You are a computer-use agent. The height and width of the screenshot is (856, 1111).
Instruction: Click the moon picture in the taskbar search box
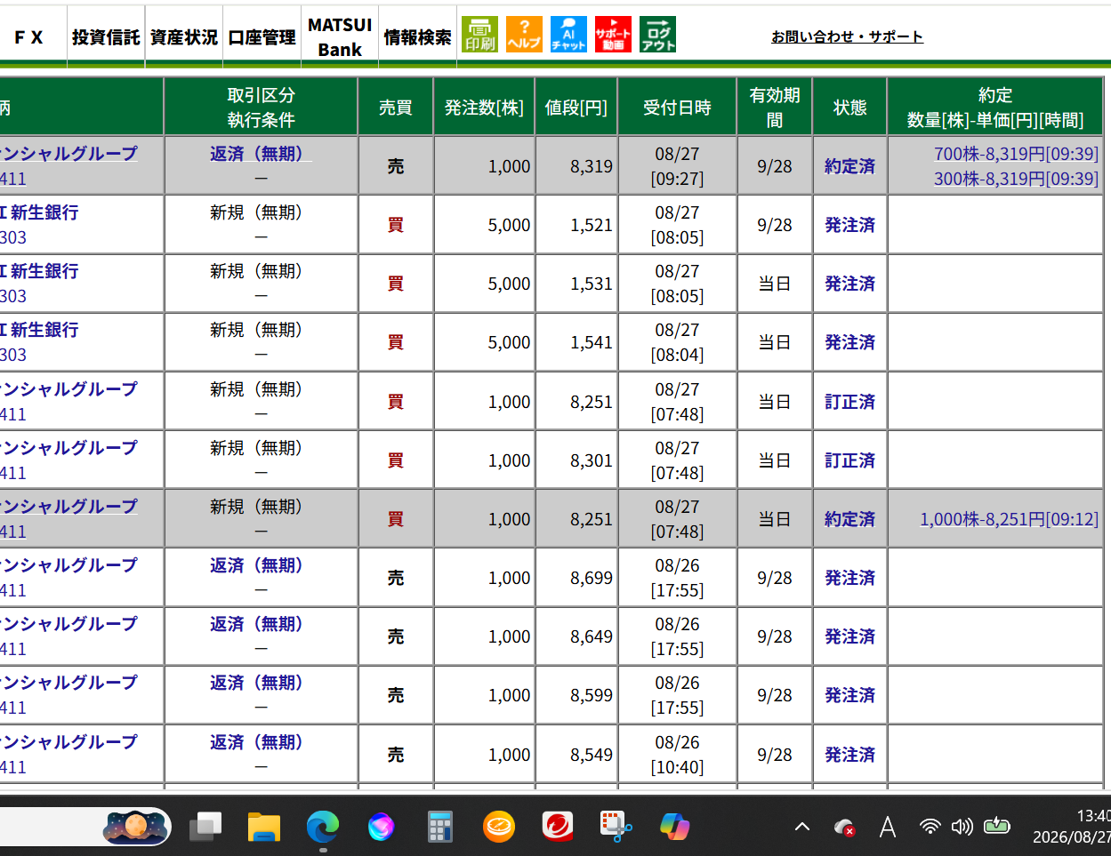tap(136, 827)
